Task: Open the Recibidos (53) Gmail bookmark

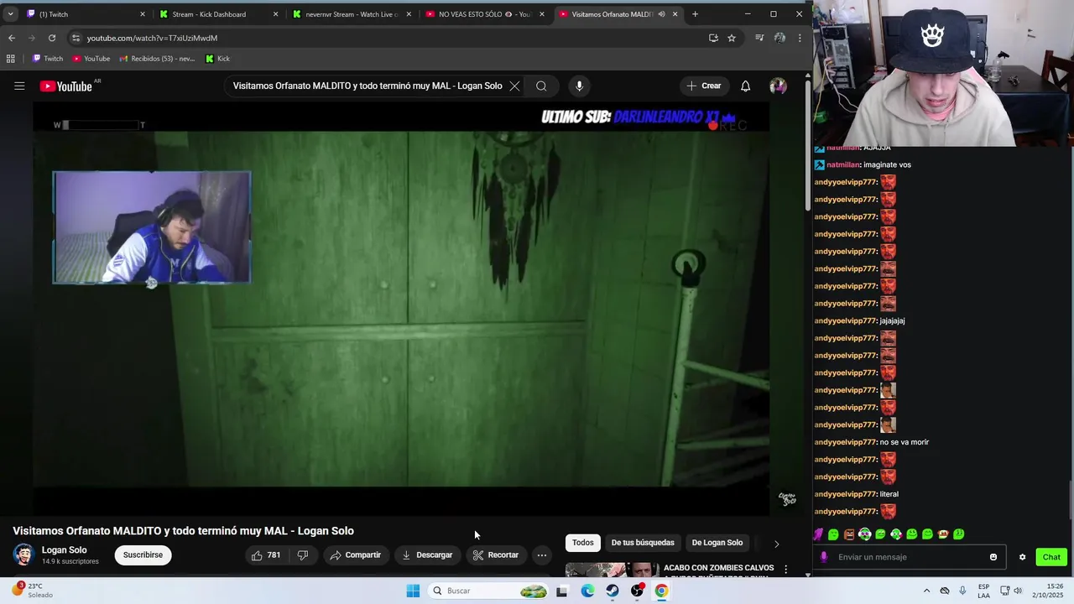Action: (158, 59)
